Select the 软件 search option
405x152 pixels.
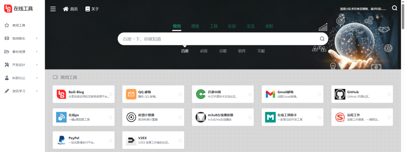pos(242,51)
